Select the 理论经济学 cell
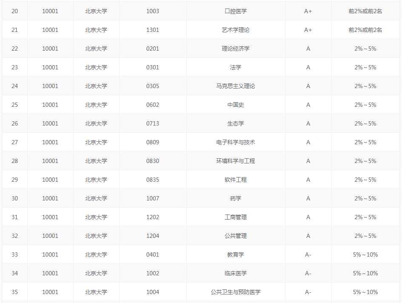The width and height of the screenshot is (402, 303). pos(236,49)
